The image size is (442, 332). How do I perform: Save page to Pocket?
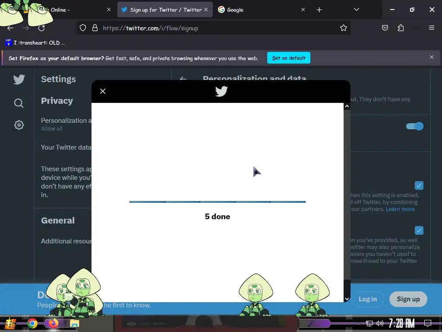click(x=385, y=28)
